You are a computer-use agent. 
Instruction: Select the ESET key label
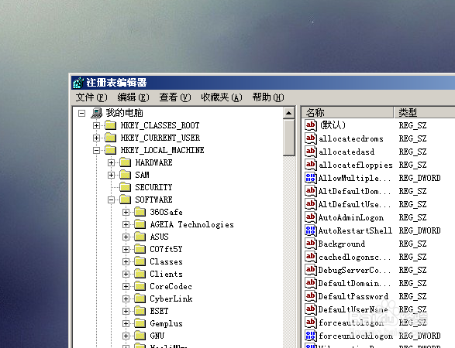click(159, 311)
